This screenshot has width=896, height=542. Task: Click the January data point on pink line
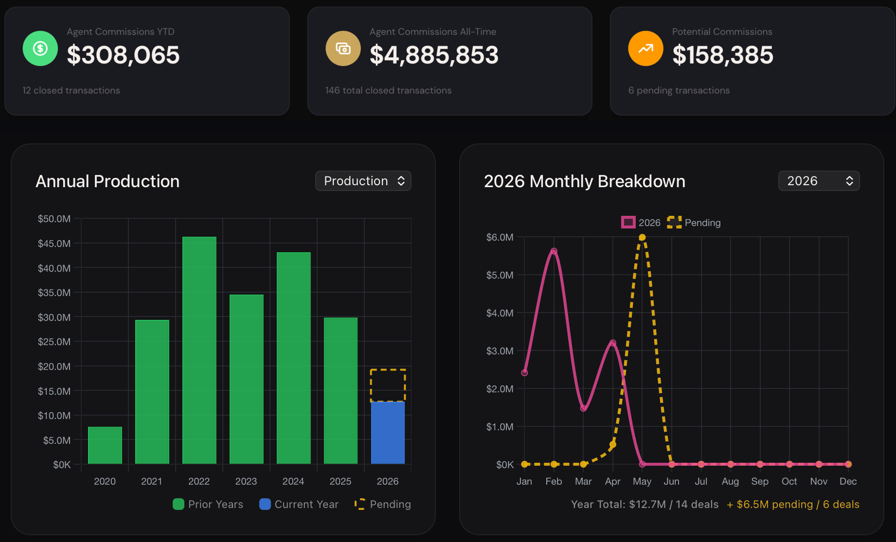point(524,373)
